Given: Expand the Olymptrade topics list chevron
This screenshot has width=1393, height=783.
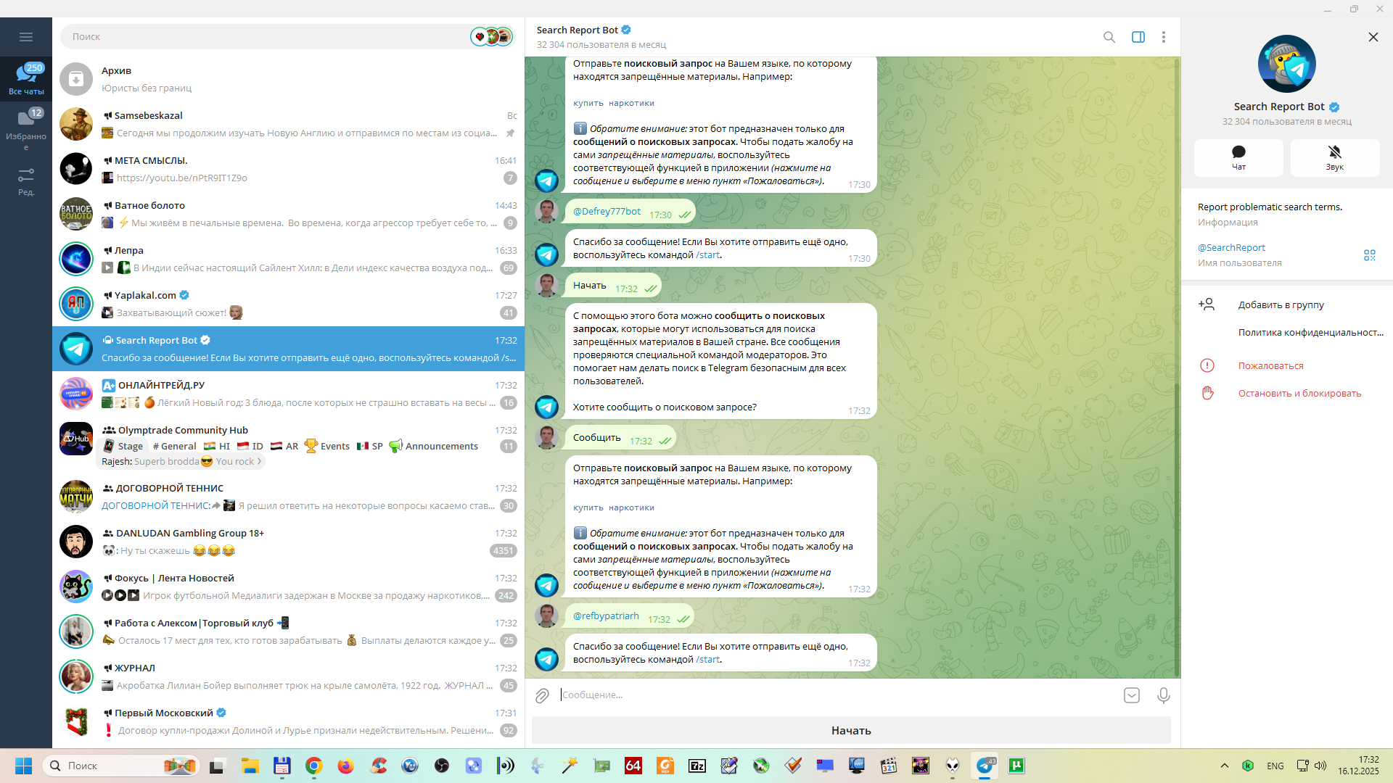Looking at the screenshot, I should coord(259,462).
